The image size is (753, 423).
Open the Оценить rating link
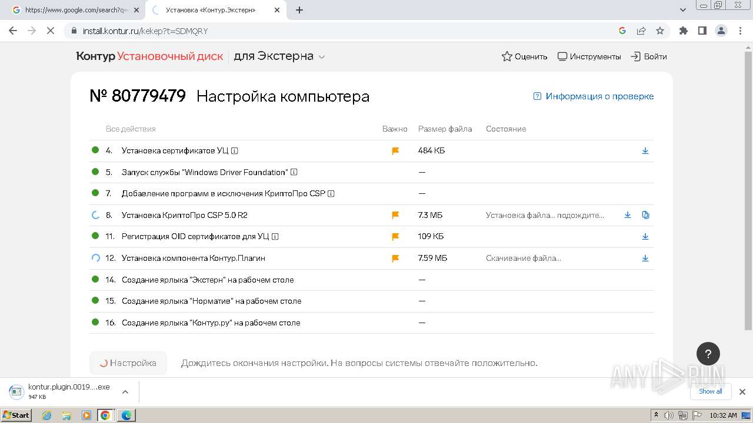click(x=524, y=57)
